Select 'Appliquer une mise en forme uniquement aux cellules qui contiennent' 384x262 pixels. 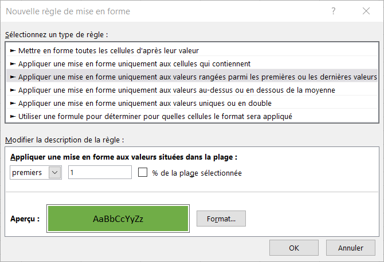tap(192, 64)
